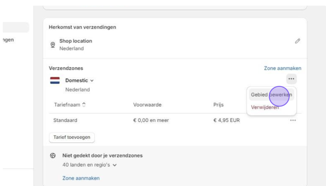Click the top Zone aanmaken link
326x186 pixels.
(283, 68)
